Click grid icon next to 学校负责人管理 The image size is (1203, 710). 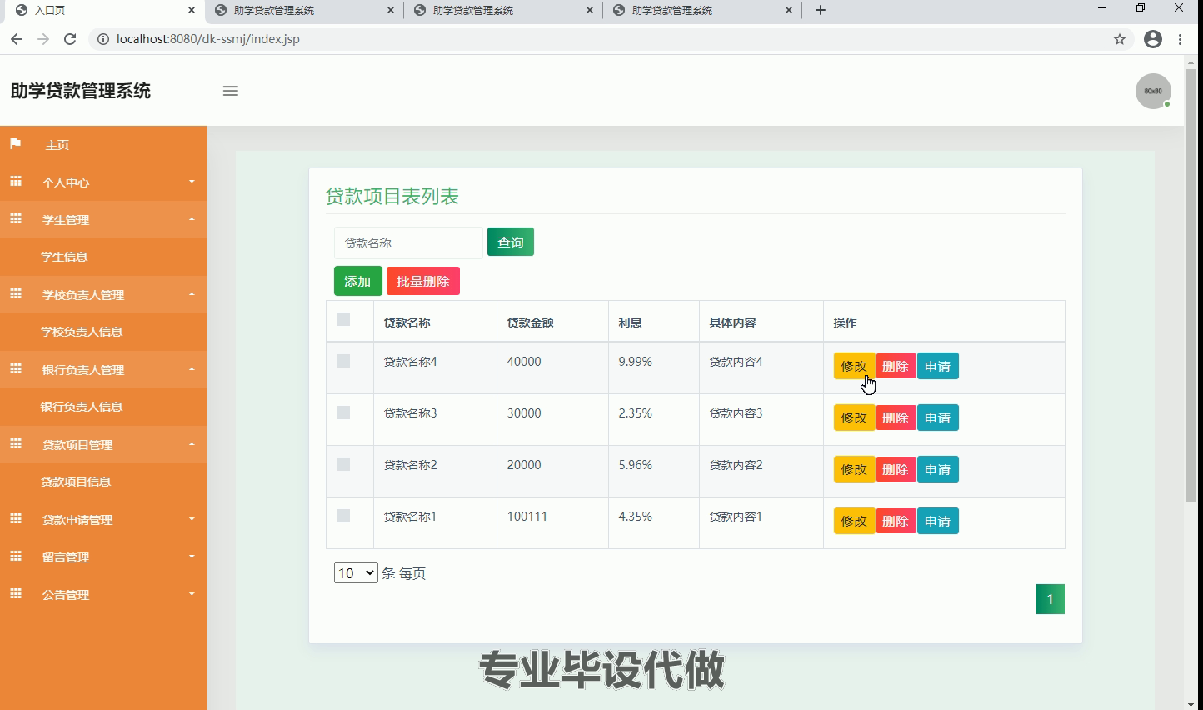(15, 294)
